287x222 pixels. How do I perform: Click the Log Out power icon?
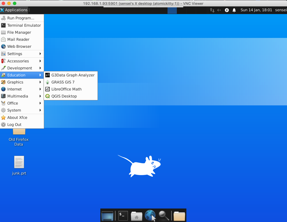[x=3, y=125]
